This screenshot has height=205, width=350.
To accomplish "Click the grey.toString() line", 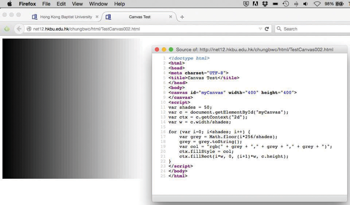I will (x=210, y=142).
